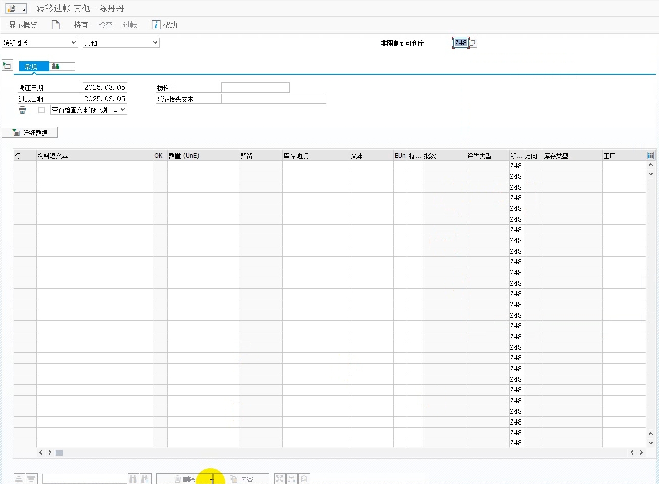Click the find next binoculars-plus icon
Screen dimensions: 659x484
pyautogui.click(x=145, y=479)
